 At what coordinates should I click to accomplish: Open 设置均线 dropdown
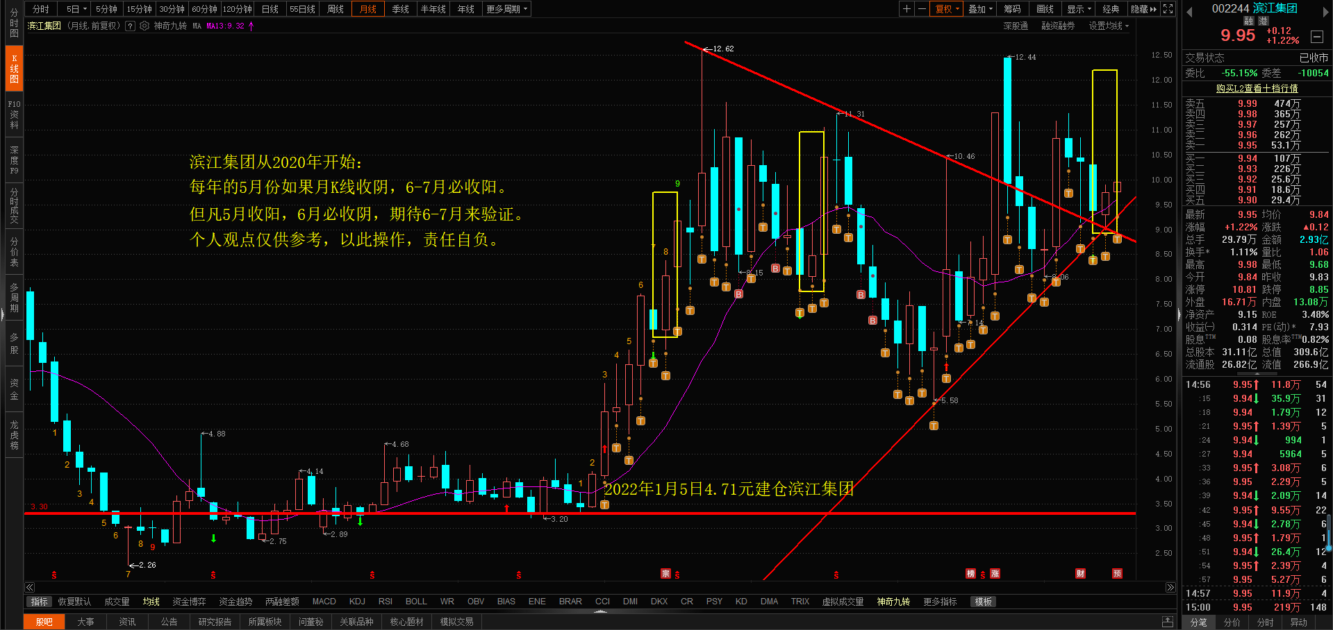pos(1109,26)
